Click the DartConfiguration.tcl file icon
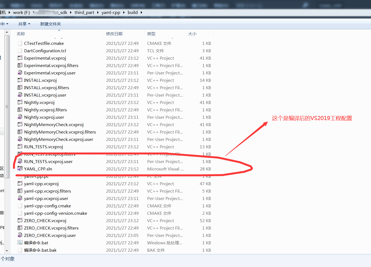Viewport: 371px width, 267px height. point(19,51)
